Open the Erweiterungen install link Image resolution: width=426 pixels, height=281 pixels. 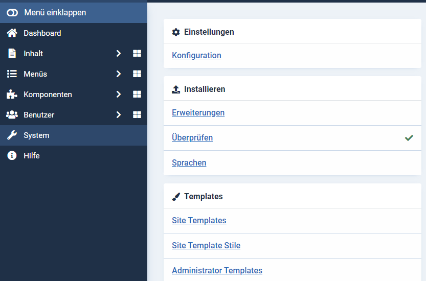198,113
